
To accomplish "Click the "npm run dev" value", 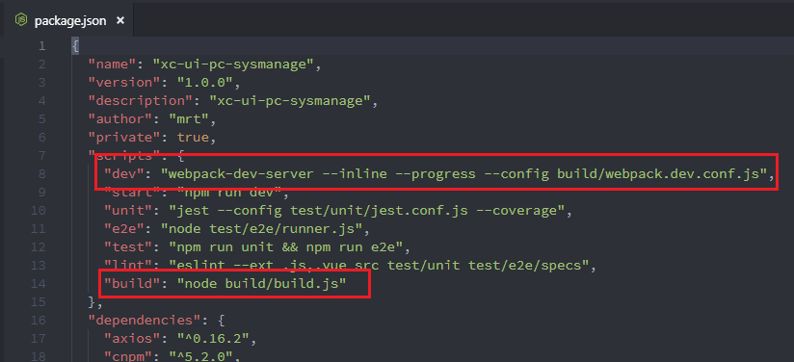I will pos(229,192).
